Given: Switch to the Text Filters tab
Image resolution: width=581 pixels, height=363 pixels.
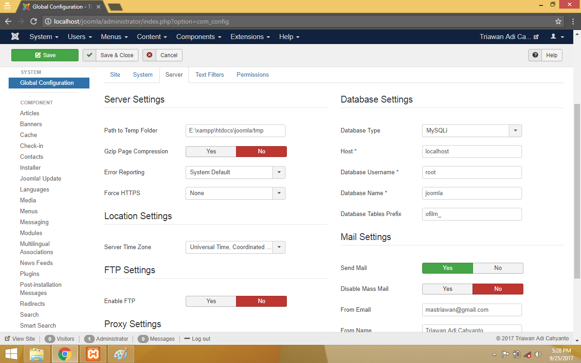Looking at the screenshot, I should coord(209,75).
